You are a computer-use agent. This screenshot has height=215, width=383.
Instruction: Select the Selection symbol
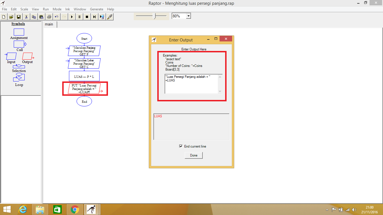tap(19, 66)
